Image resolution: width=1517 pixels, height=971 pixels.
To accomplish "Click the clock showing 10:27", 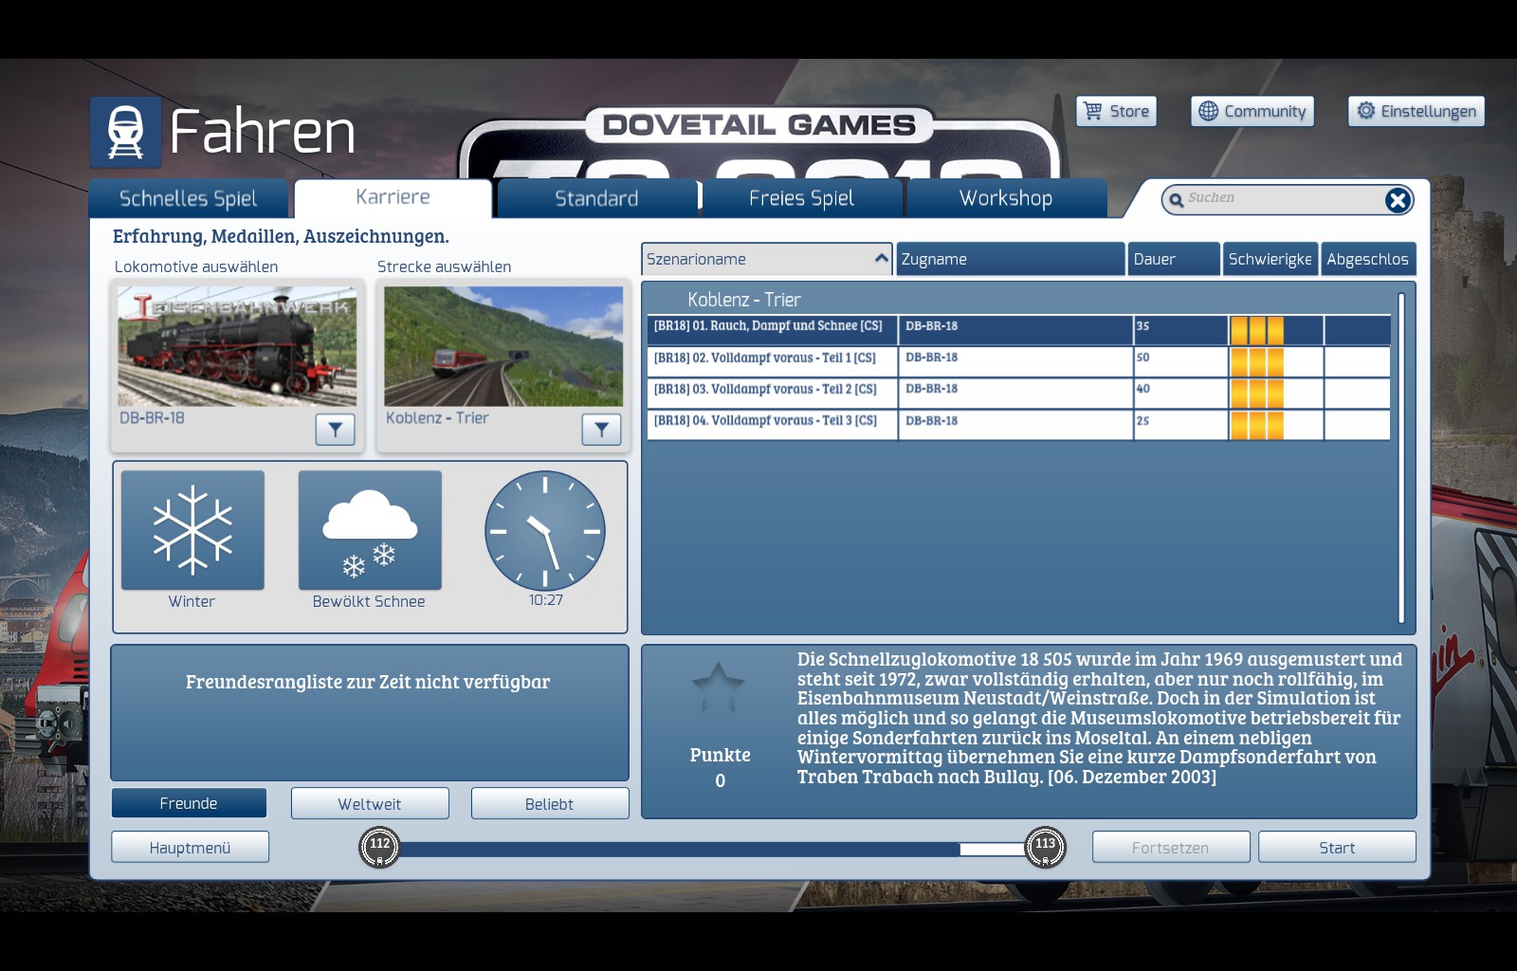I will click(545, 531).
